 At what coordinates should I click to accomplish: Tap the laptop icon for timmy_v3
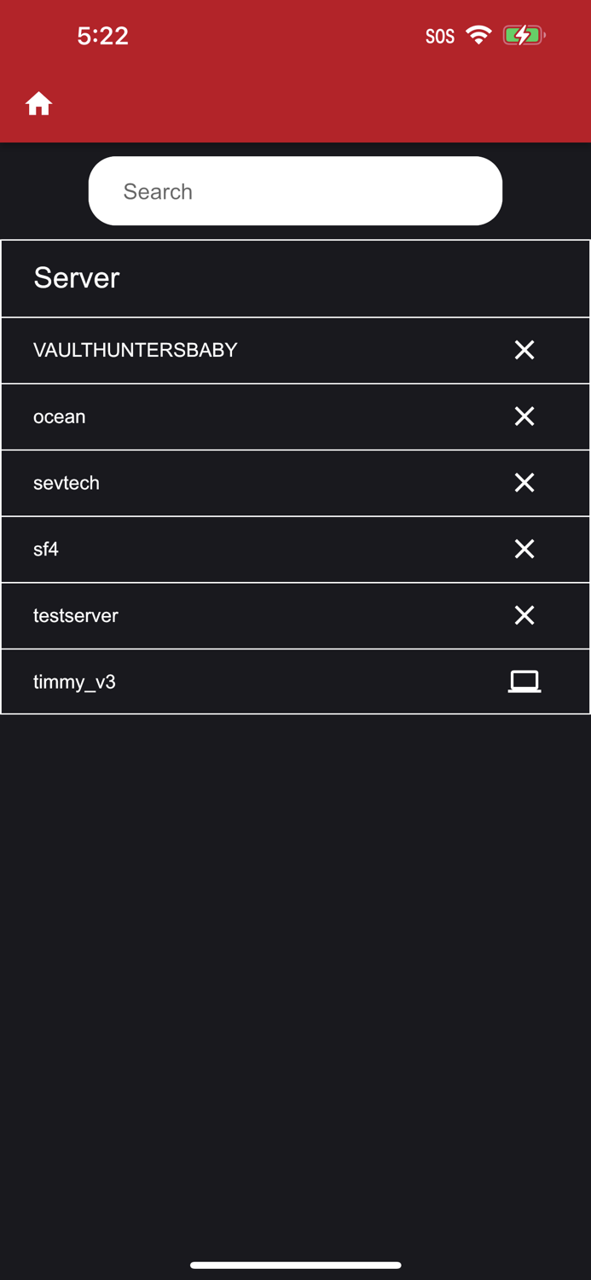point(524,681)
